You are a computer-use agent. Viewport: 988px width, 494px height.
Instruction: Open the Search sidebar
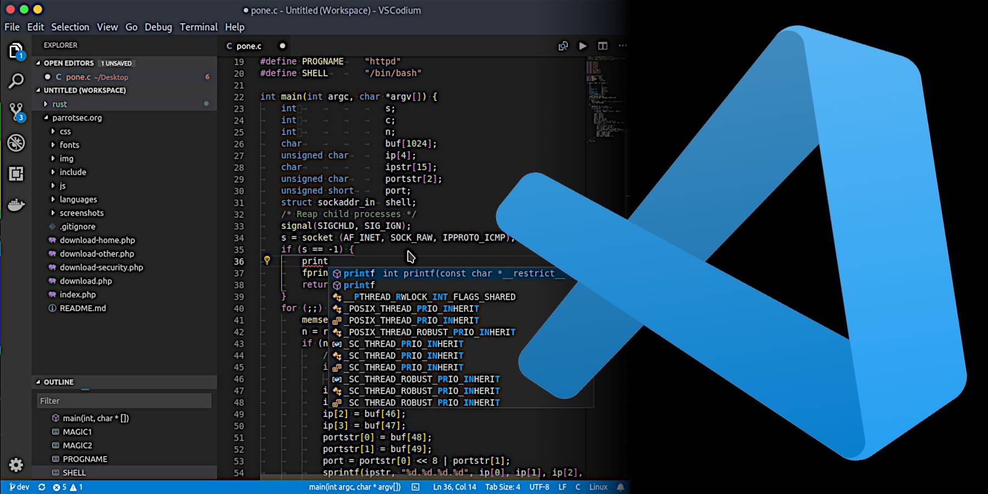[x=16, y=81]
